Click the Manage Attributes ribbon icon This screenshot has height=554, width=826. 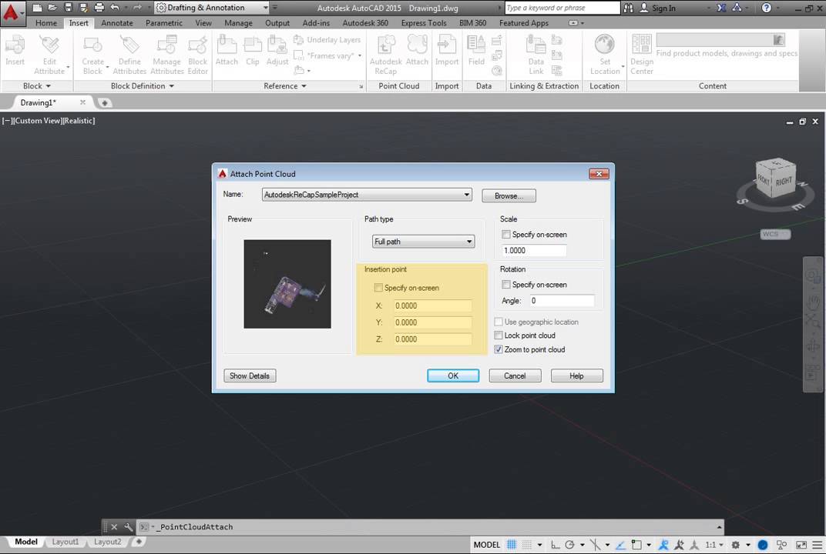pyautogui.click(x=166, y=45)
